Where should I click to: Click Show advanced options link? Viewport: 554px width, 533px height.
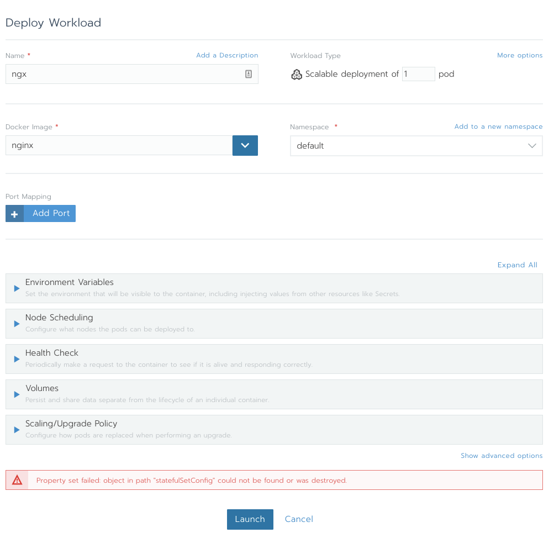(x=502, y=456)
